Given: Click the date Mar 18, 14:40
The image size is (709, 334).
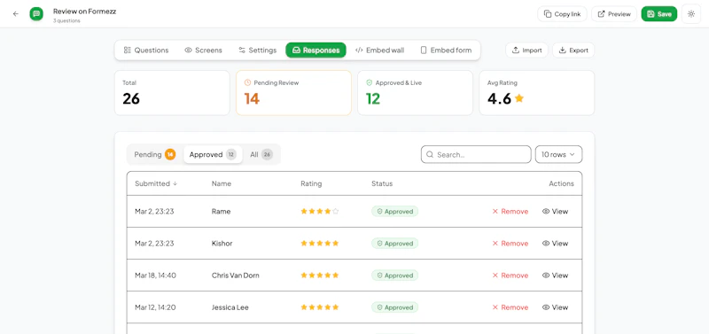Looking at the screenshot, I should pyautogui.click(x=156, y=276).
